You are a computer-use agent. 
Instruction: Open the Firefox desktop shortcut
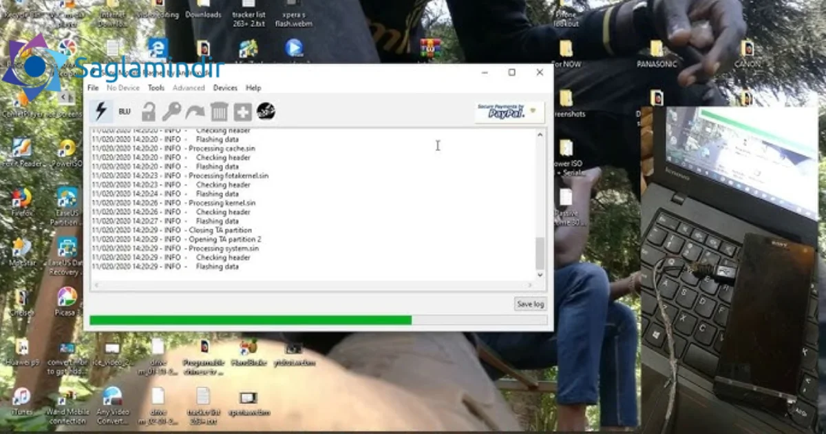click(x=22, y=202)
